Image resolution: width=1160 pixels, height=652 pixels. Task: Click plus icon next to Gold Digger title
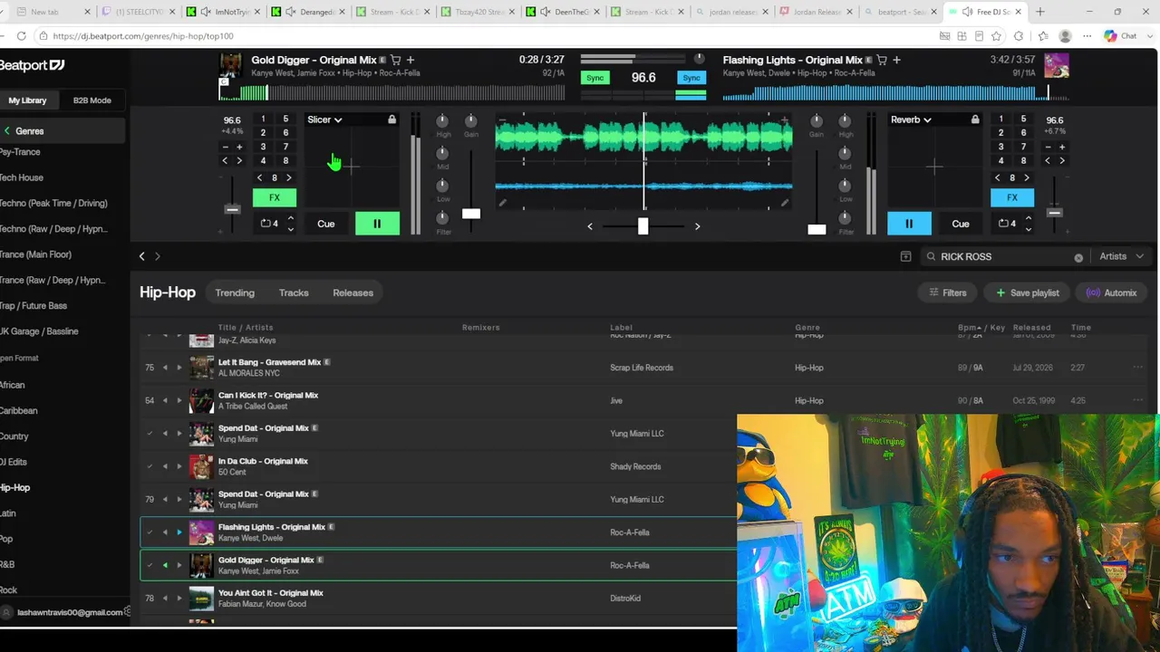click(x=411, y=60)
